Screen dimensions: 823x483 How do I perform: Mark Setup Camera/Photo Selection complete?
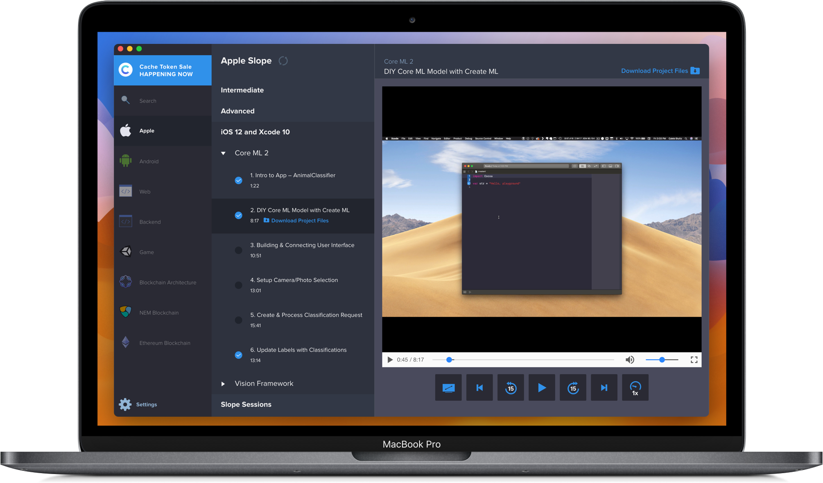click(238, 285)
